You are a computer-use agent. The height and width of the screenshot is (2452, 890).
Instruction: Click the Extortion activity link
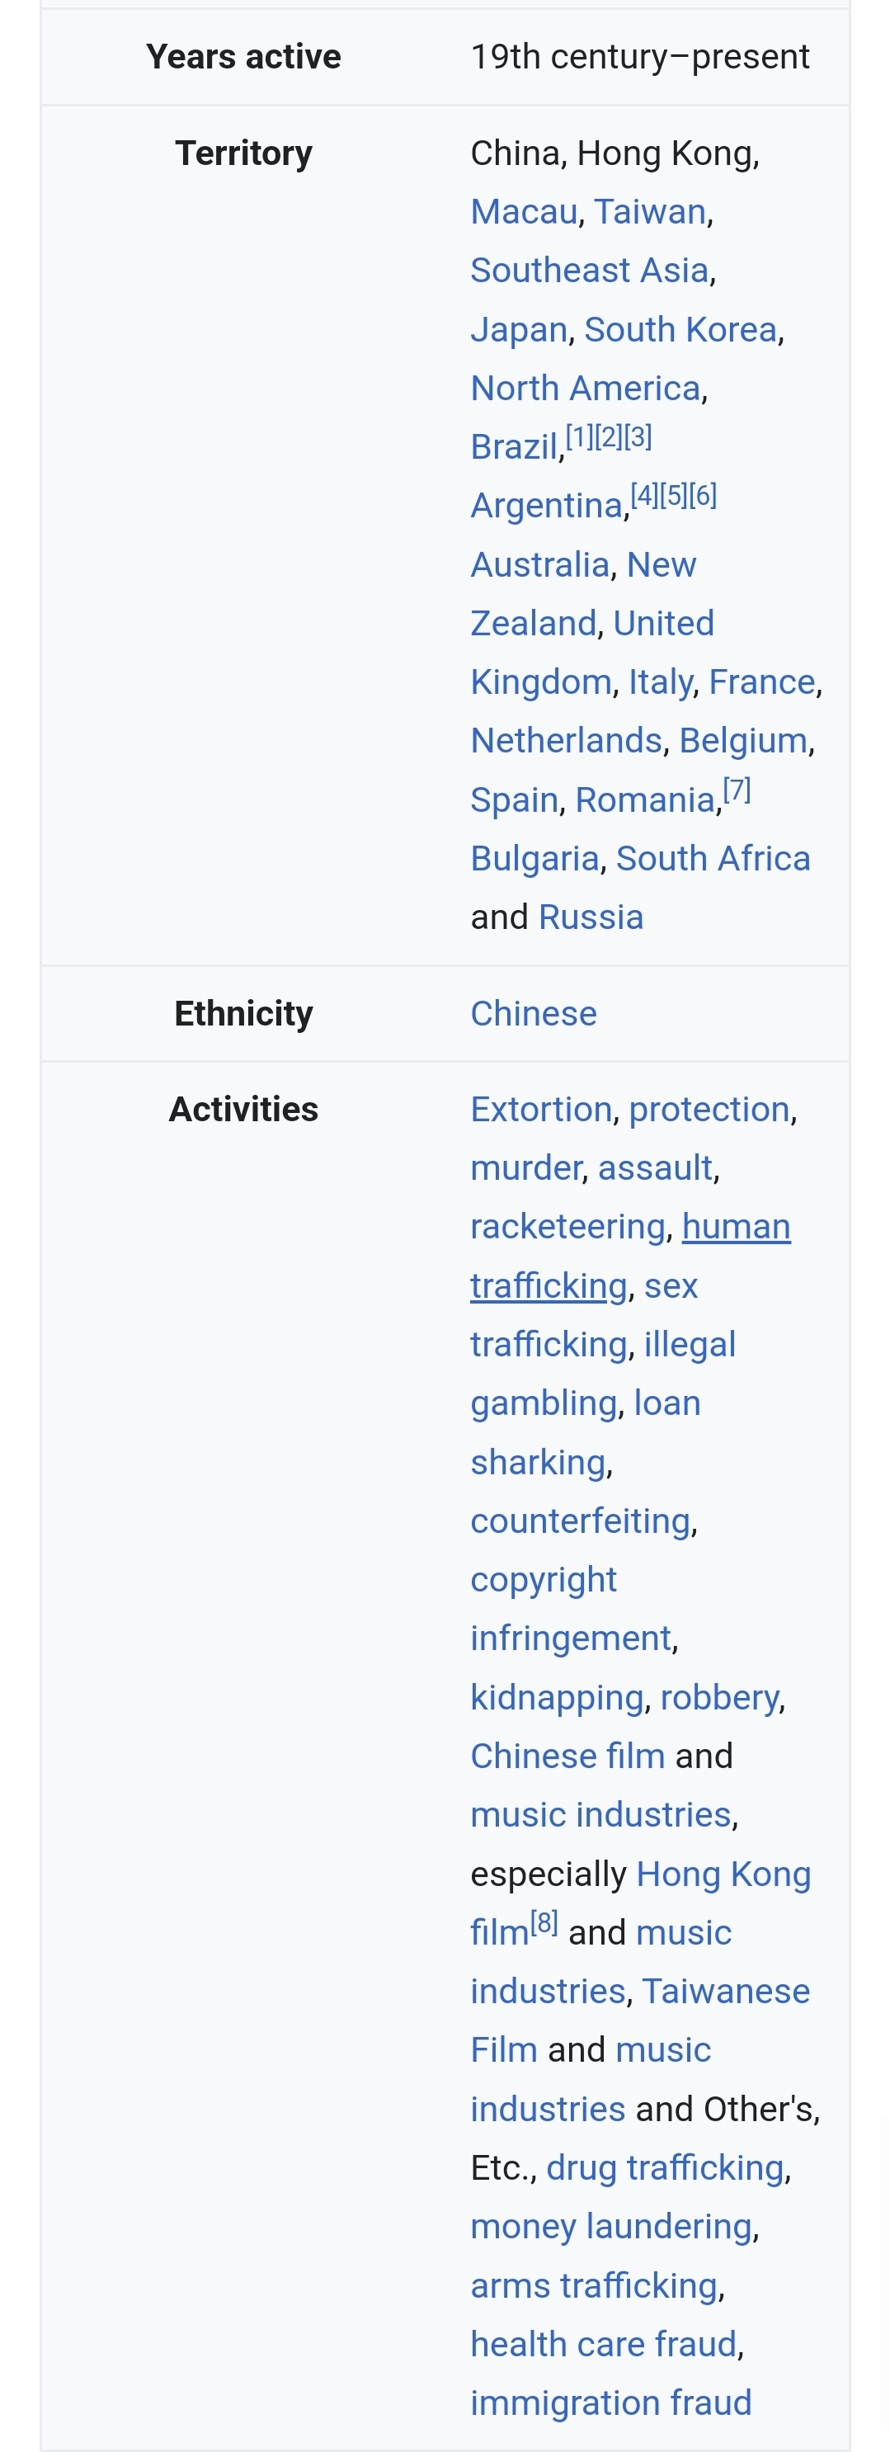[540, 1110]
